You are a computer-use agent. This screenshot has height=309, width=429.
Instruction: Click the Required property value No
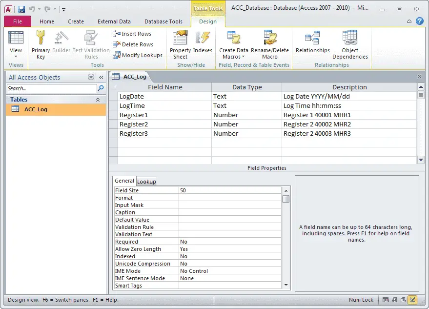[230, 242]
